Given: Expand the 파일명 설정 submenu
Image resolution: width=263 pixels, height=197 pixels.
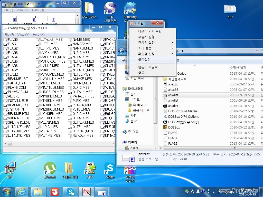Looking at the screenshot, I should point(152,54).
